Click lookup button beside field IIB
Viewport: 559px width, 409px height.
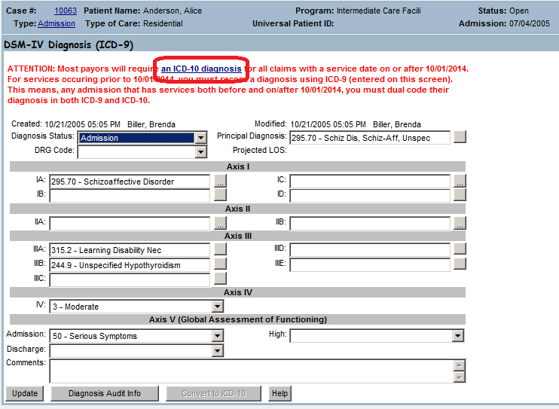point(460,223)
